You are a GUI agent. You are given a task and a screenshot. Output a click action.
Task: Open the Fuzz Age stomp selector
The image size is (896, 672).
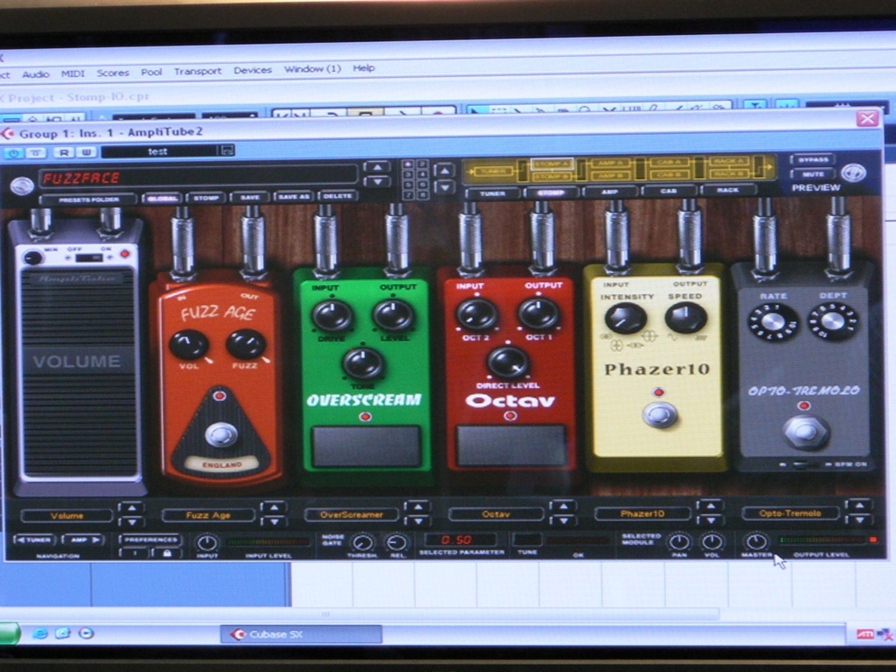pos(208,515)
